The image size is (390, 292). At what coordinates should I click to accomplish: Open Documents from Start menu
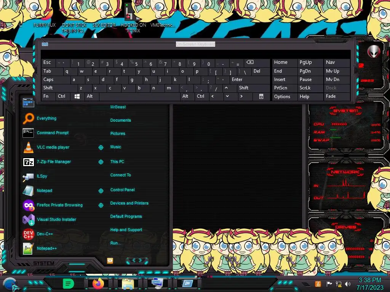point(121,120)
